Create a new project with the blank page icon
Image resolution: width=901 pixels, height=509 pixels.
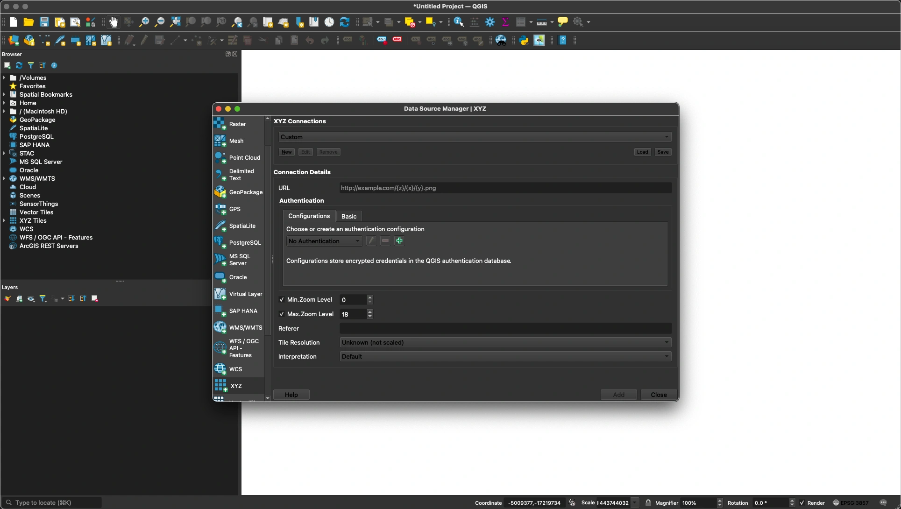tap(14, 22)
